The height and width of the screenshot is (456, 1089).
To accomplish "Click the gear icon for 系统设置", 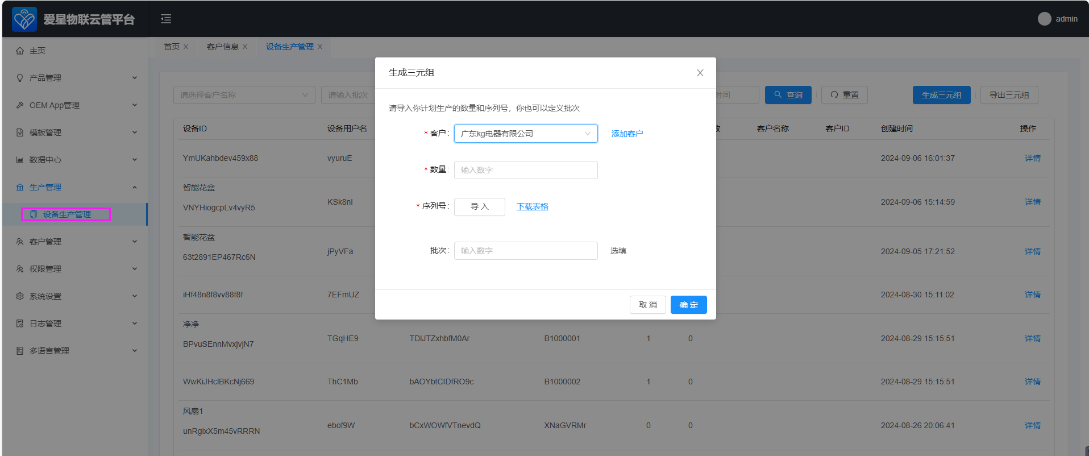I will click(20, 296).
